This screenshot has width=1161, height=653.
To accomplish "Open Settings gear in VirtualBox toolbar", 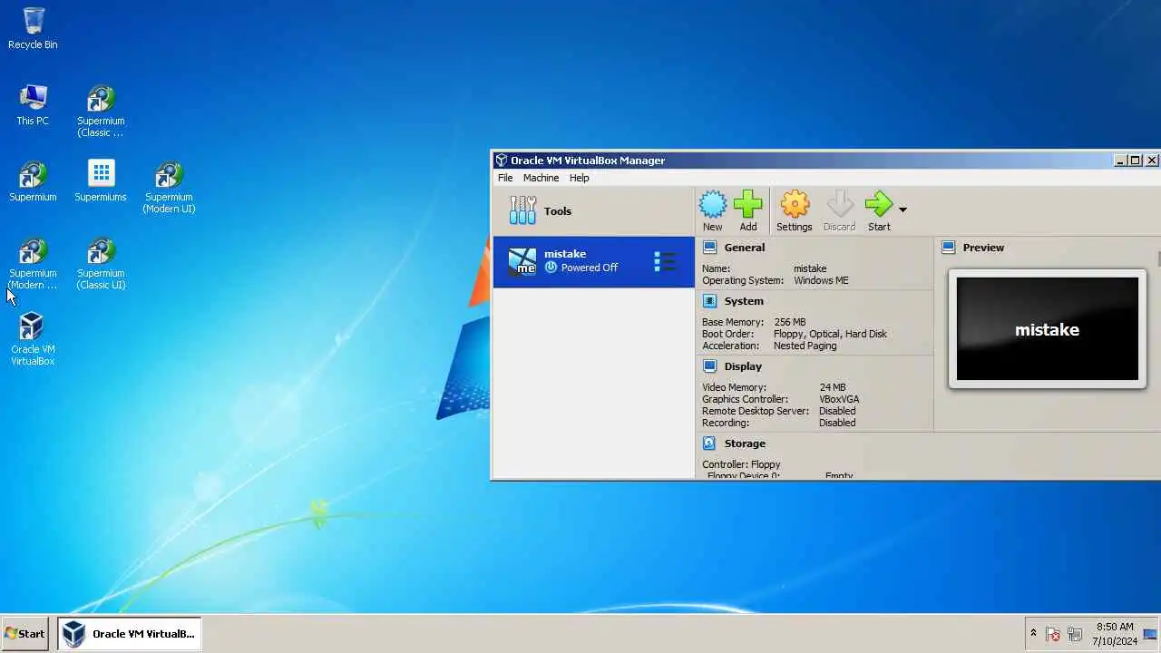I will (795, 205).
